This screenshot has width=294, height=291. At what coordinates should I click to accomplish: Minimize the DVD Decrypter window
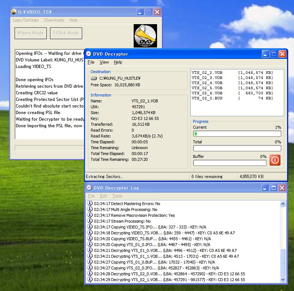click(x=265, y=54)
